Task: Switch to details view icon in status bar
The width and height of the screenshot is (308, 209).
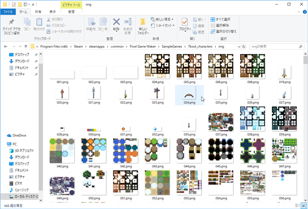Action: (x=298, y=205)
